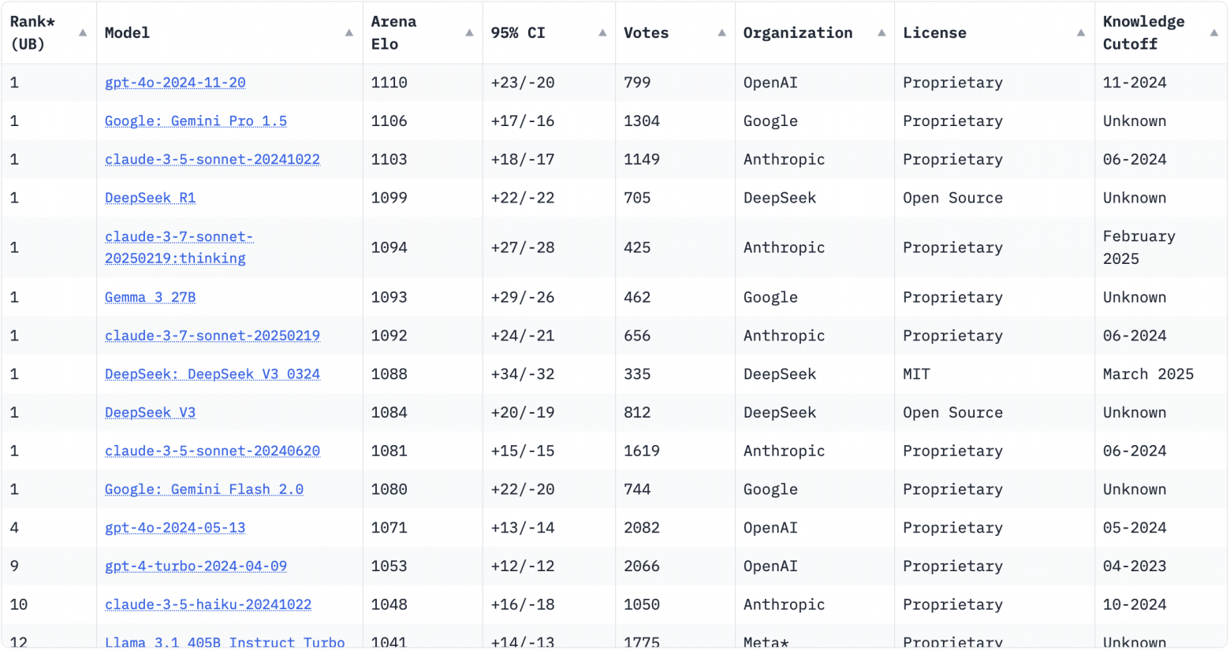This screenshot has width=1230, height=650.
Task: Open gpt-4o-2024-11-20 model link
Action: 175,83
